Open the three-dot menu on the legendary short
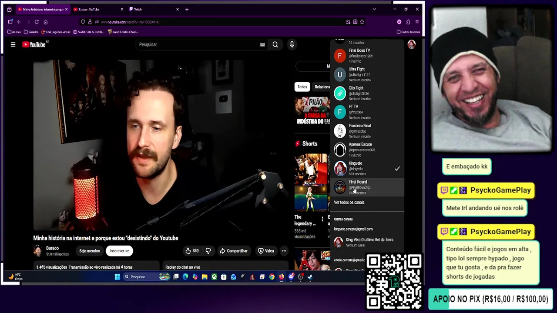The height and width of the screenshot is (313, 557). [x=322, y=219]
